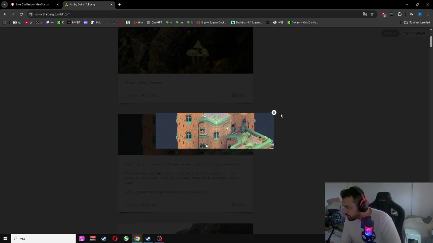Image resolution: width=433 pixels, height=243 pixels.
Task: Open the Dashboard / Stream bookmark
Action: coord(247,23)
